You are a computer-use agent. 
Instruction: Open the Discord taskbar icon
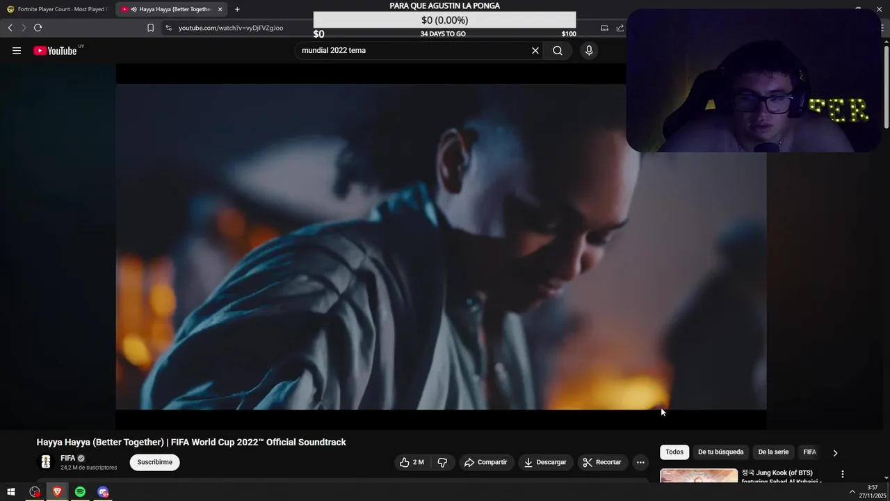(103, 492)
